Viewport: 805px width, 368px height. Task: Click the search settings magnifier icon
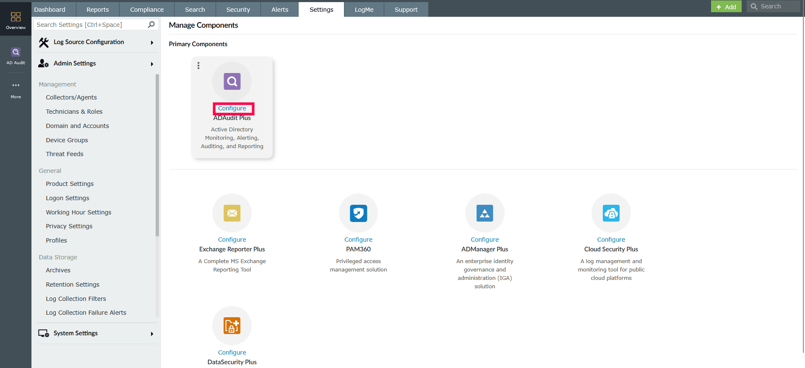click(151, 25)
